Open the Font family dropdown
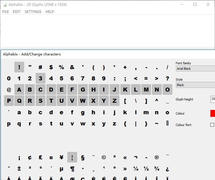 pyautogui.click(x=196, y=69)
